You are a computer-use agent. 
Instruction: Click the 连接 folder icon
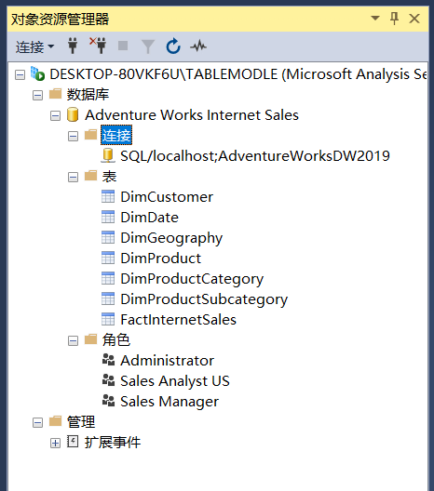[91, 135]
